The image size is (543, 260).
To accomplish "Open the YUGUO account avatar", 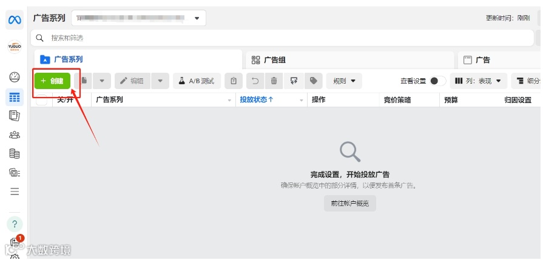I will [15, 47].
